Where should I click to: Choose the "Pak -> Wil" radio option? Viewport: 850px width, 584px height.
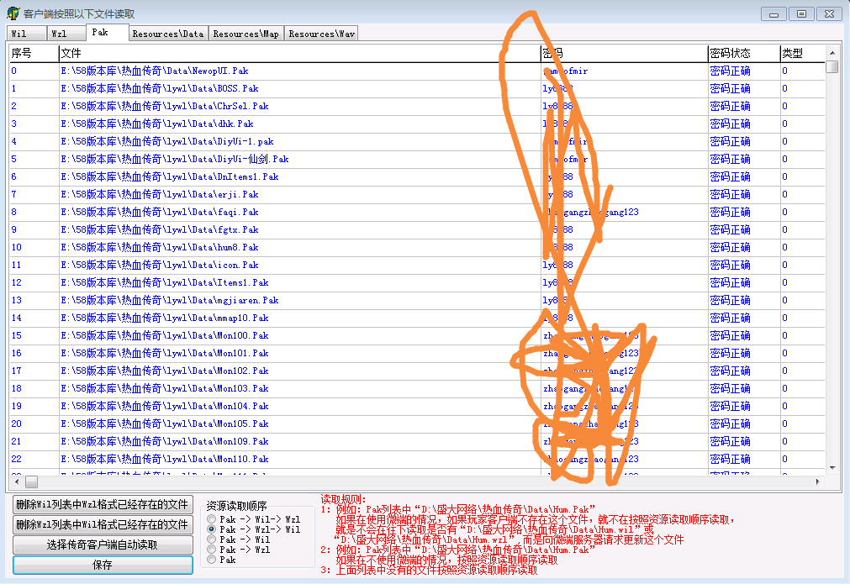212,539
